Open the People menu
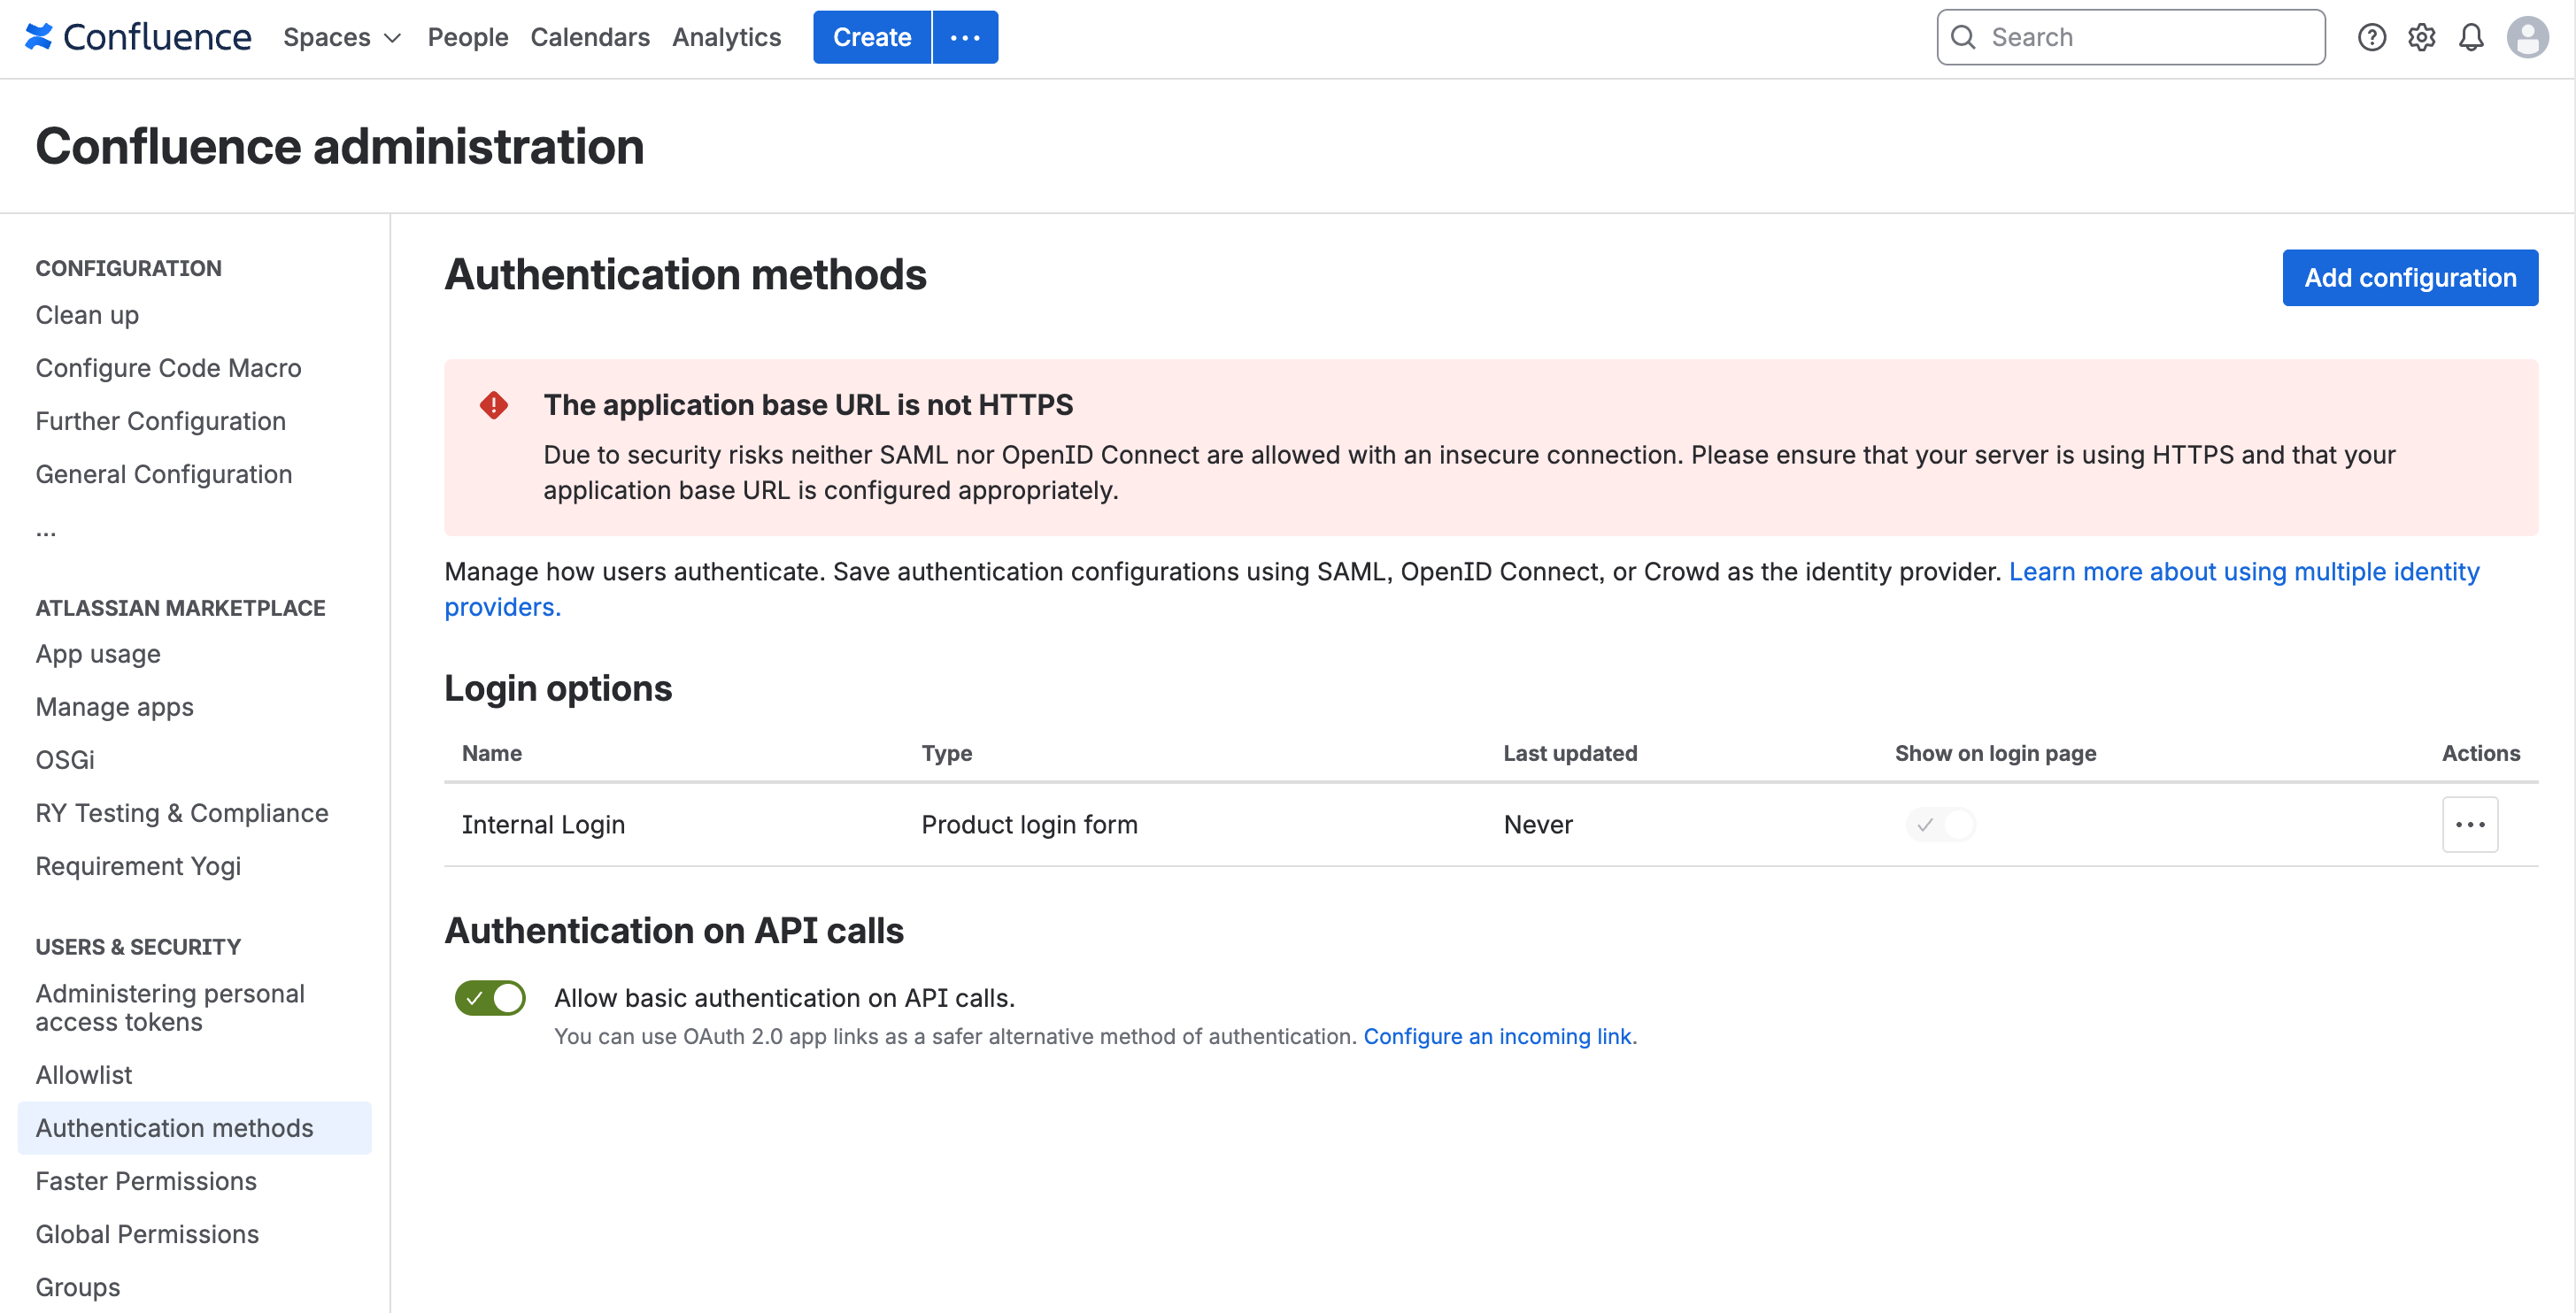The width and height of the screenshot is (2576, 1313). (468, 37)
